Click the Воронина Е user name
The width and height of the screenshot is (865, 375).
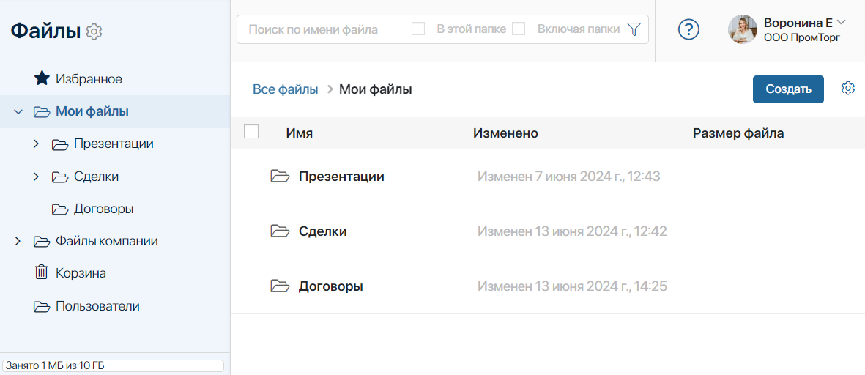coord(798,23)
